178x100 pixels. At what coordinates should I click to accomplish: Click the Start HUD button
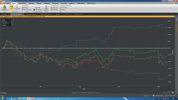37,6
